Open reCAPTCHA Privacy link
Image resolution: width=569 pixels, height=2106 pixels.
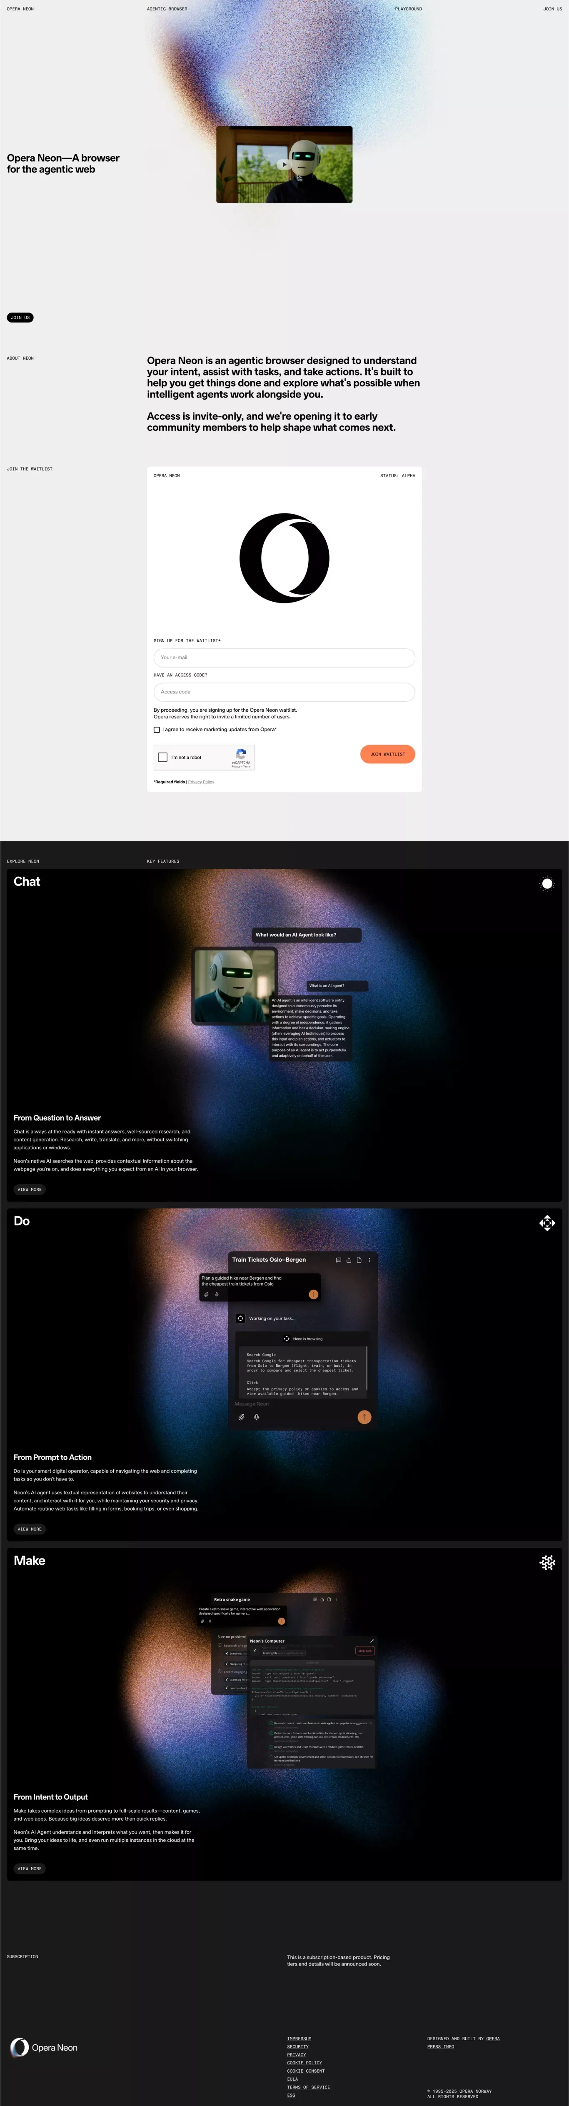[236, 767]
